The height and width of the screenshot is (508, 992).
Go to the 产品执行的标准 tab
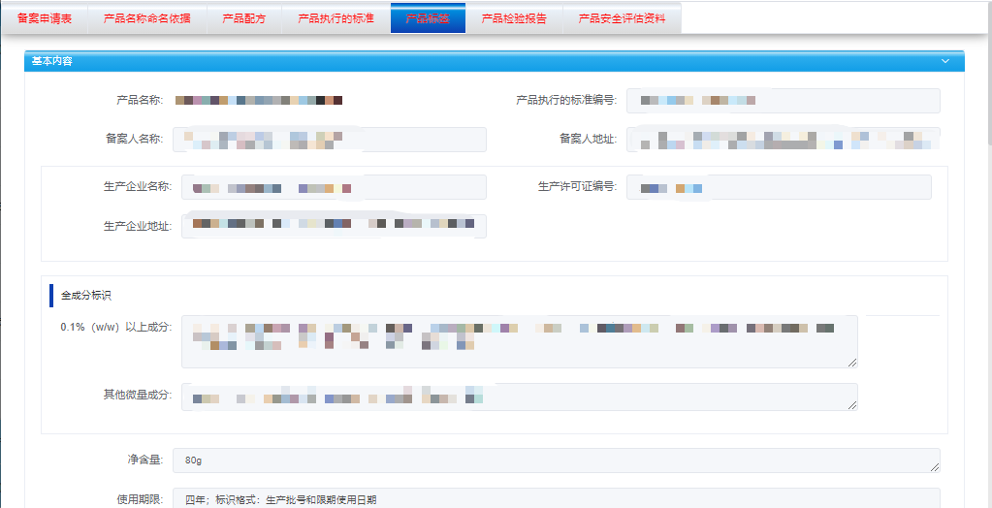pyautogui.click(x=336, y=18)
